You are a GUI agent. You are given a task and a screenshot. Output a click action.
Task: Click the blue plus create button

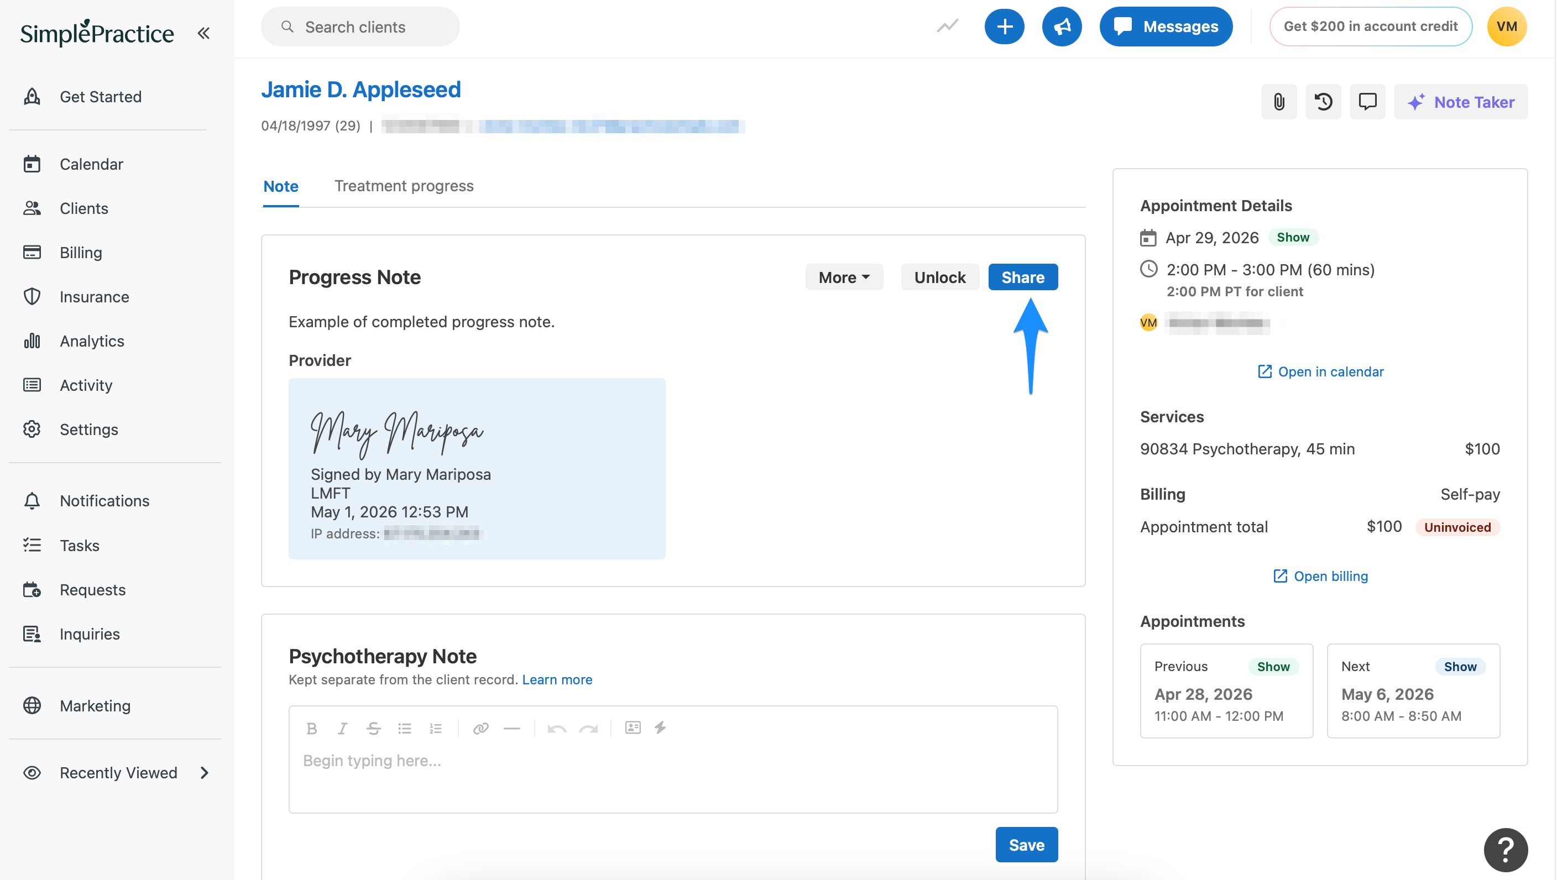pyautogui.click(x=1004, y=27)
